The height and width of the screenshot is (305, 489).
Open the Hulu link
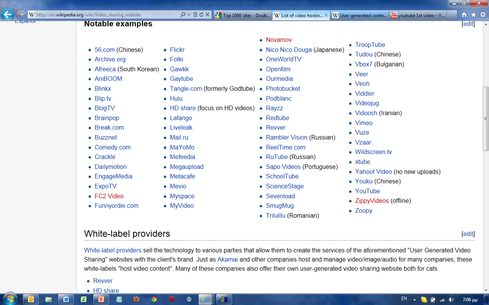pos(176,98)
